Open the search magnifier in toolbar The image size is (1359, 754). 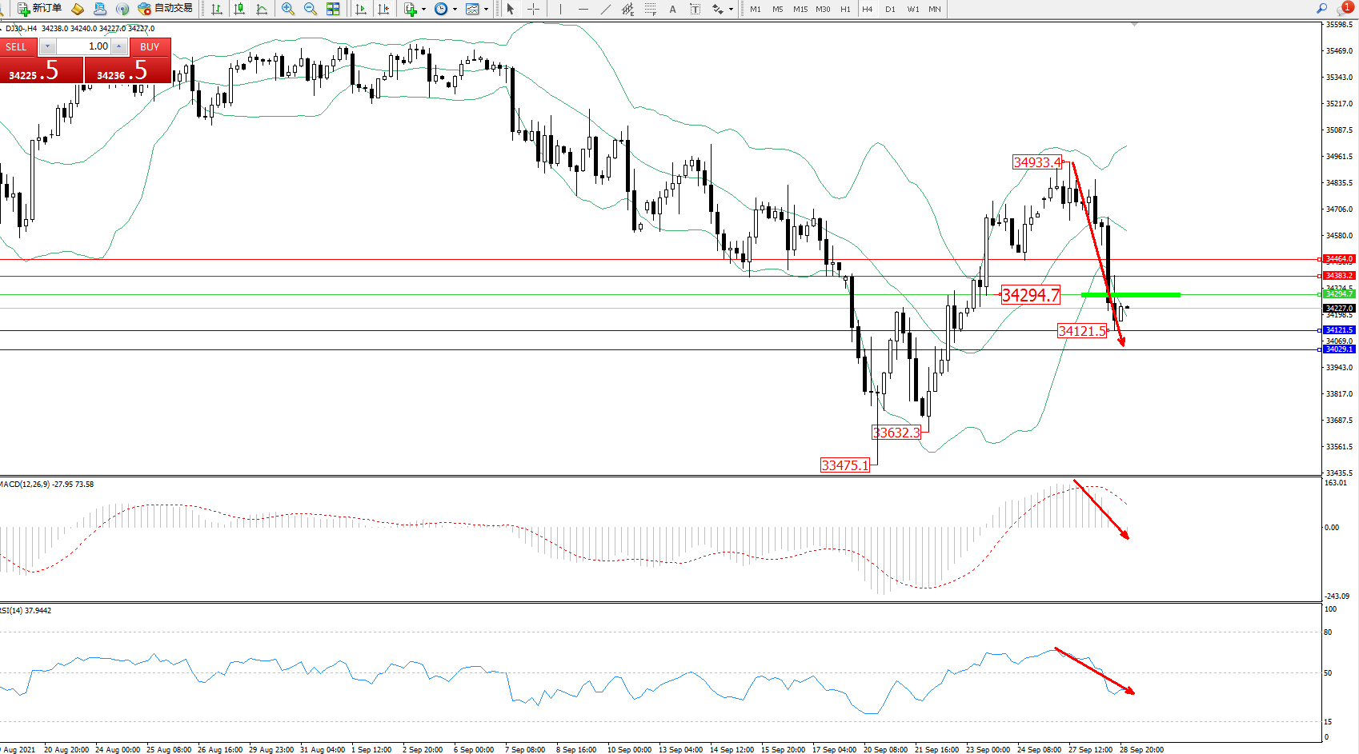pos(1321,9)
